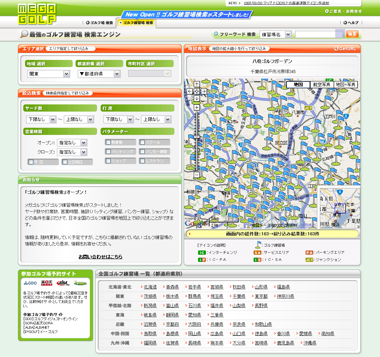Screen dimensions: 380x357
Task: Check the スクール parameter checkbox
Action: coord(142,142)
